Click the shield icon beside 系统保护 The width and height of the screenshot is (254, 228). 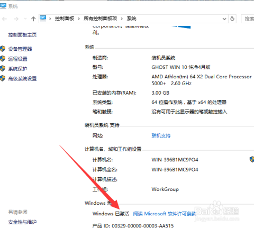coord(3,68)
